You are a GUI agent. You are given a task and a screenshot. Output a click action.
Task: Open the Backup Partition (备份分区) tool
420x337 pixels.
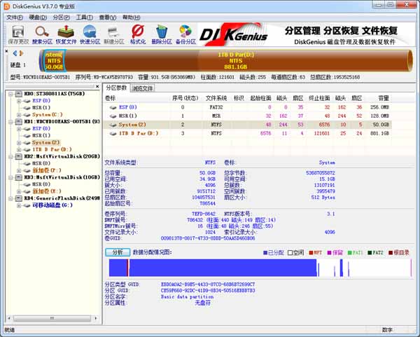tap(185, 32)
